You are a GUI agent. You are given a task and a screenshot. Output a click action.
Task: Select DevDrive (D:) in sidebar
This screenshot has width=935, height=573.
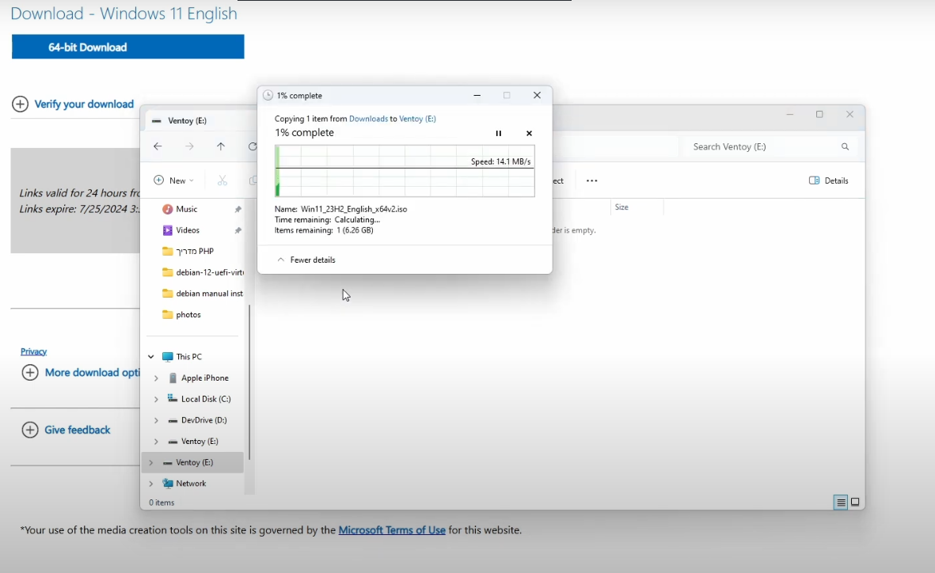click(204, 420)
